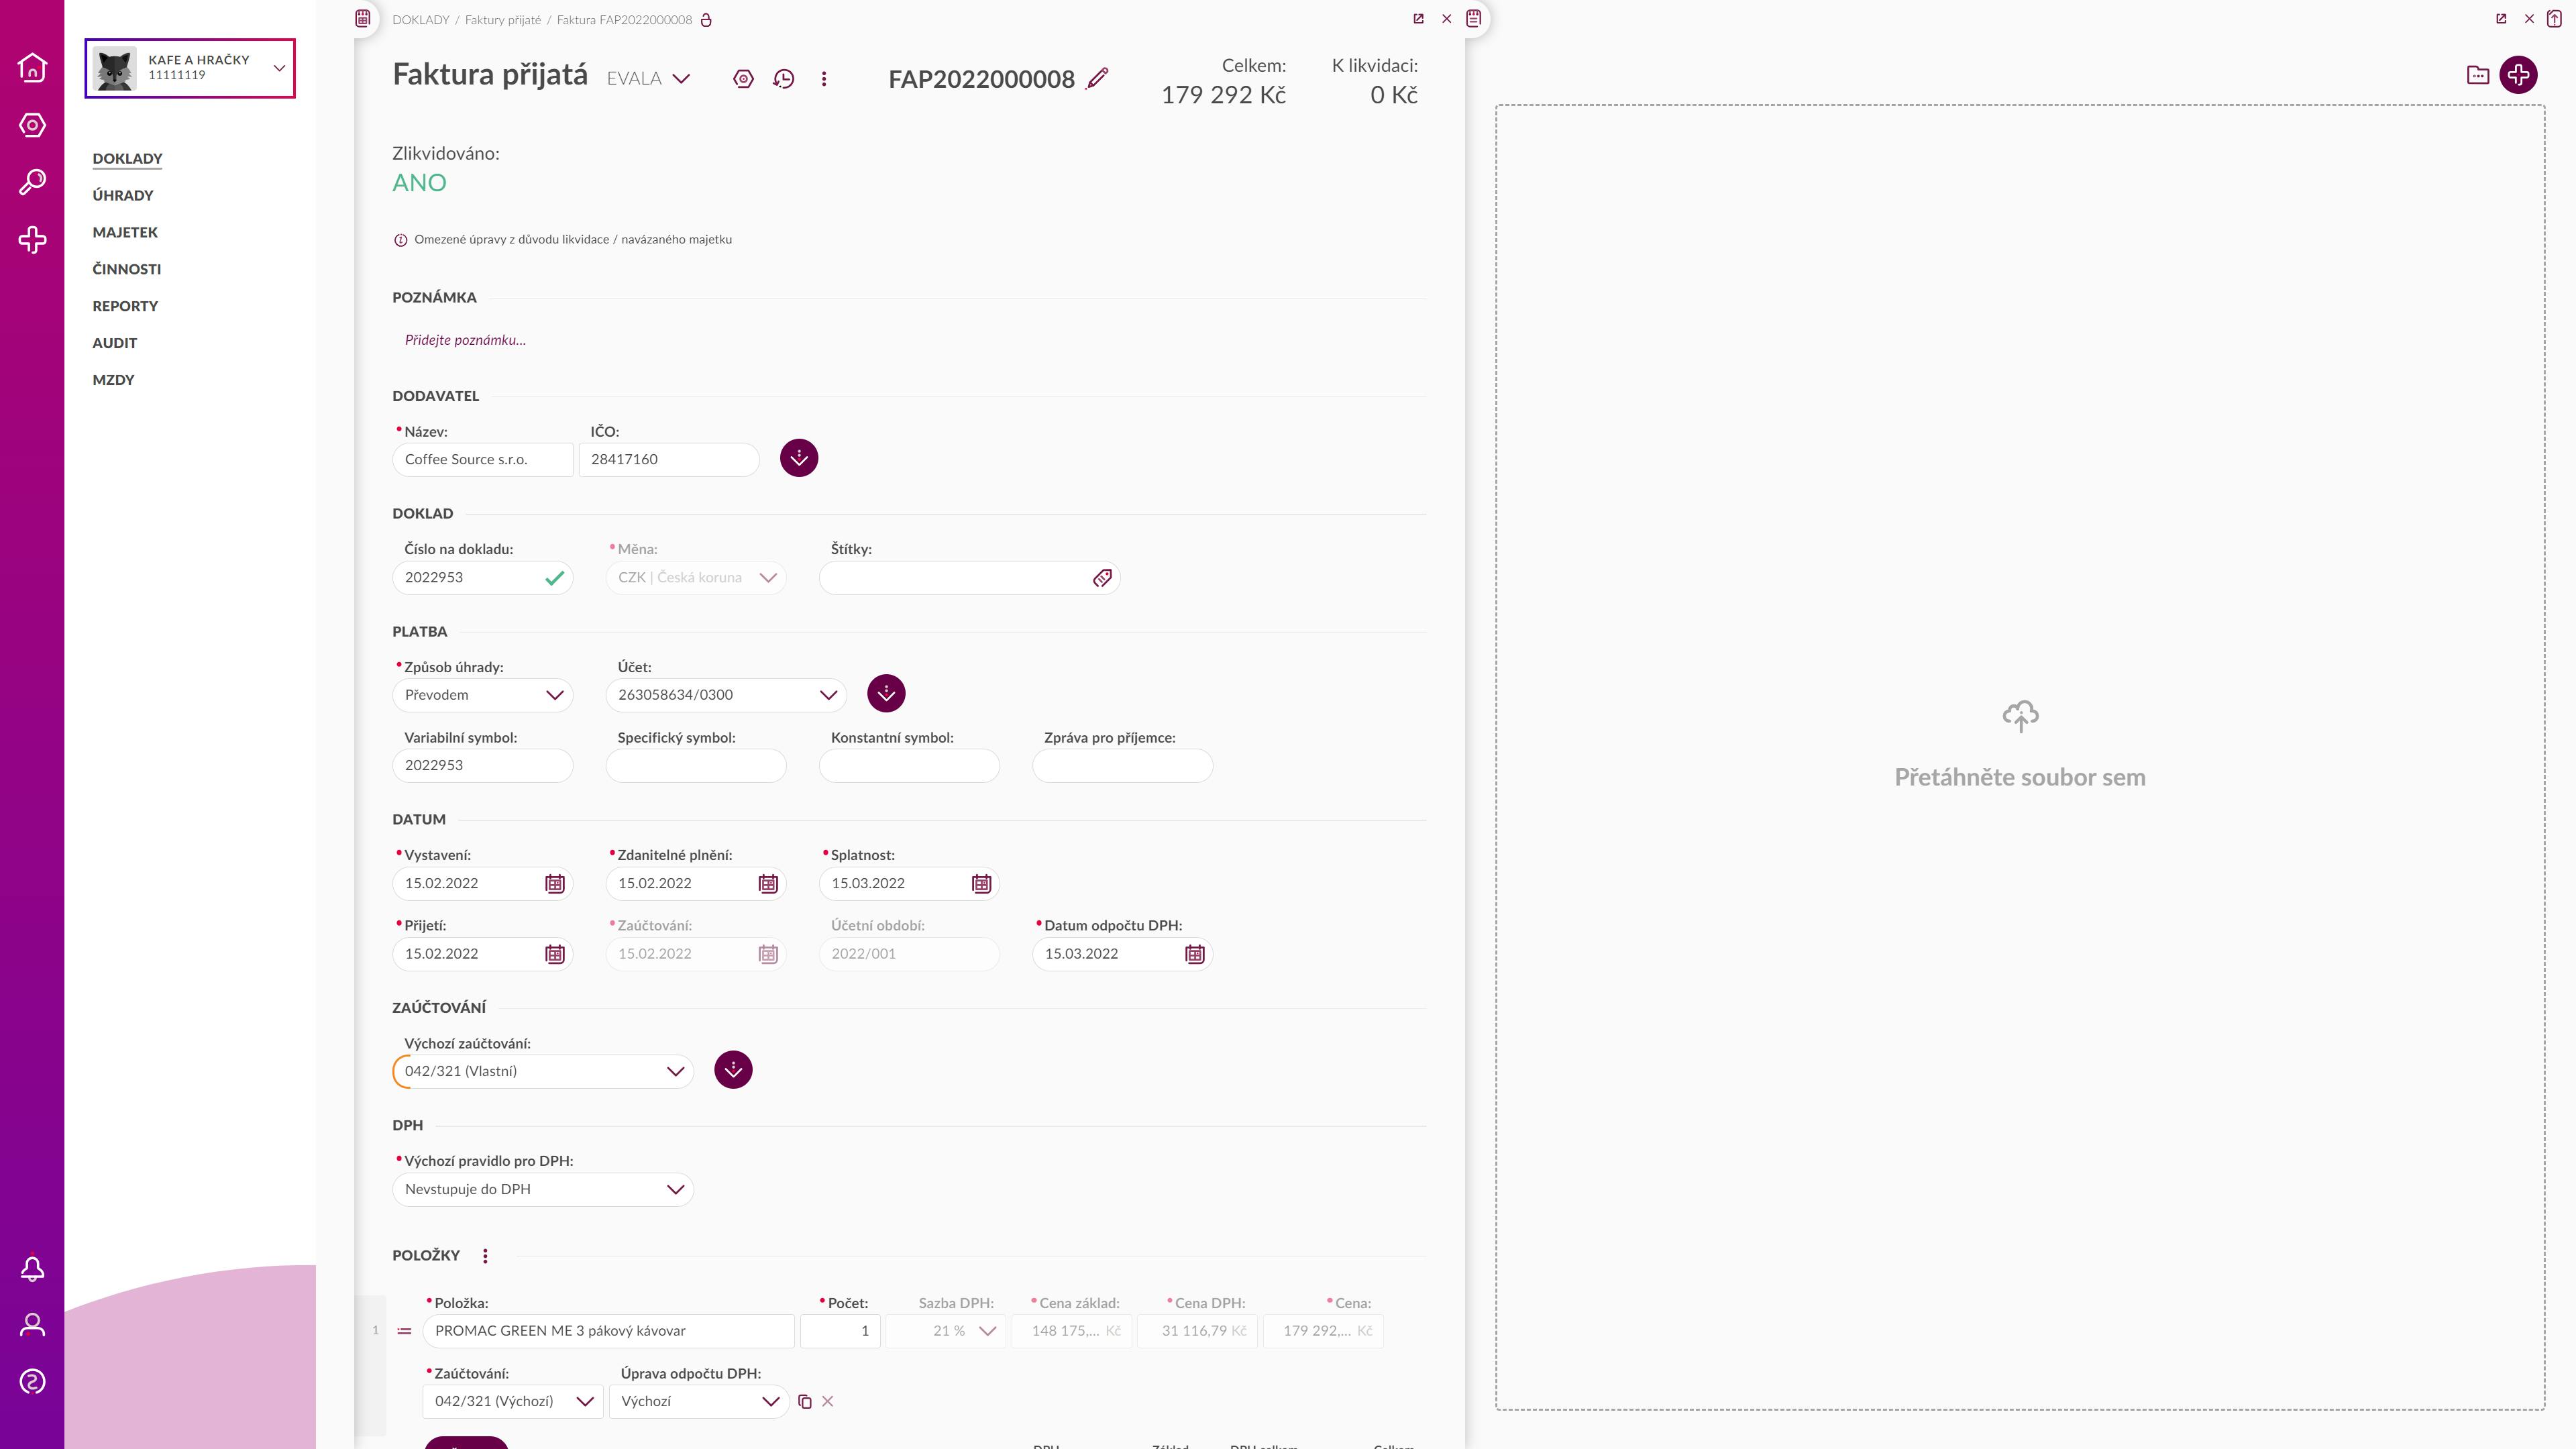Open the notifications bell icon
2576x1449 pixels.
pyautogui.click(x=32, y=1268)
